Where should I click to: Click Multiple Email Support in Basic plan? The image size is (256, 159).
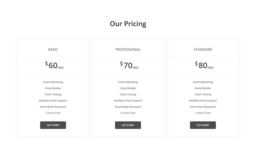pos(53,101)
